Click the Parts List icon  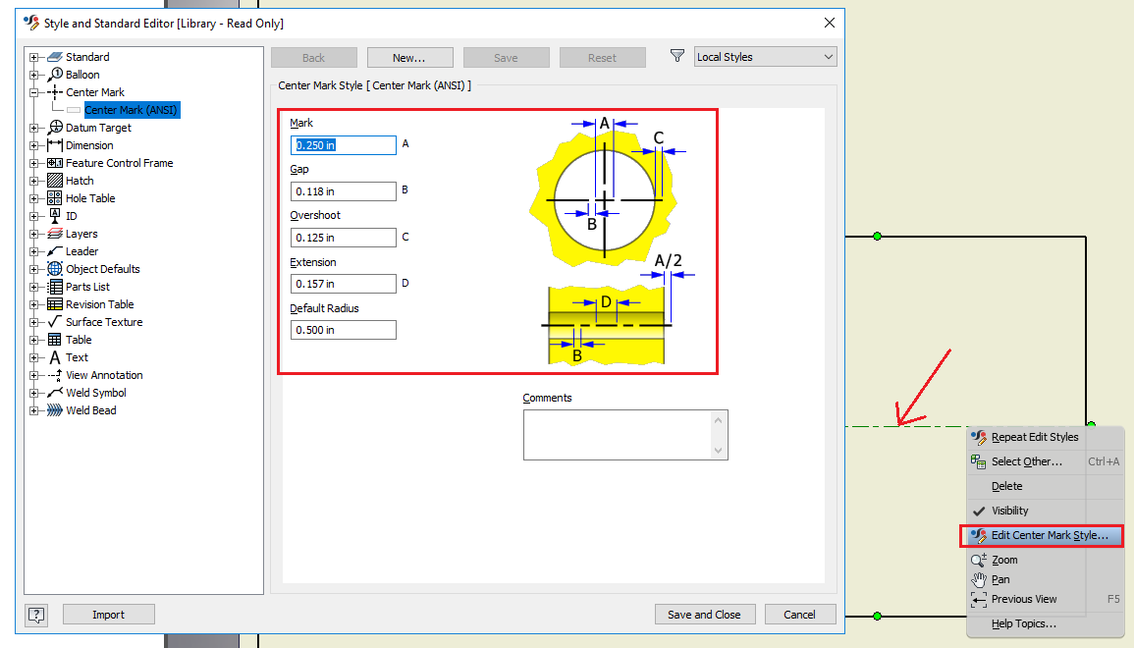tap(53, 286)
